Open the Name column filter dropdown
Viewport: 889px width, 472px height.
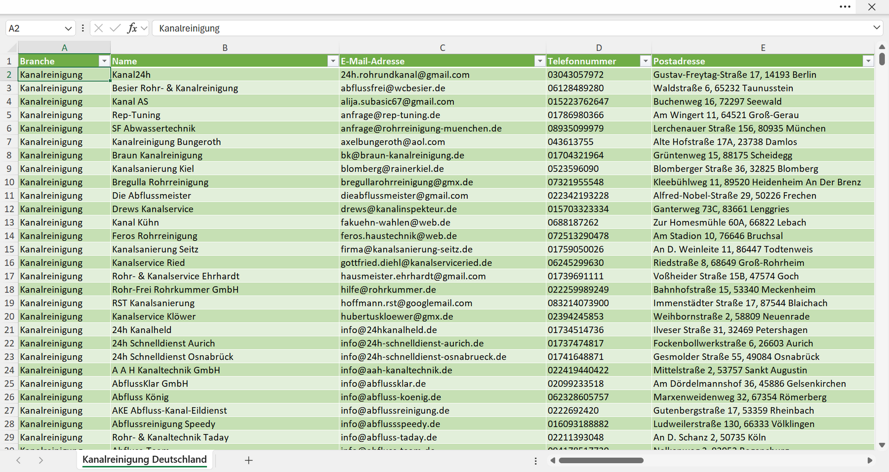point(333,61)
